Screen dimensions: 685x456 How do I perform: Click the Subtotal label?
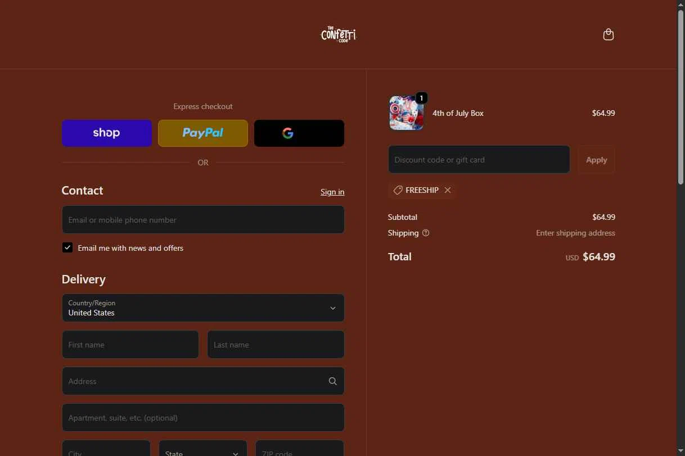(403, 217)
